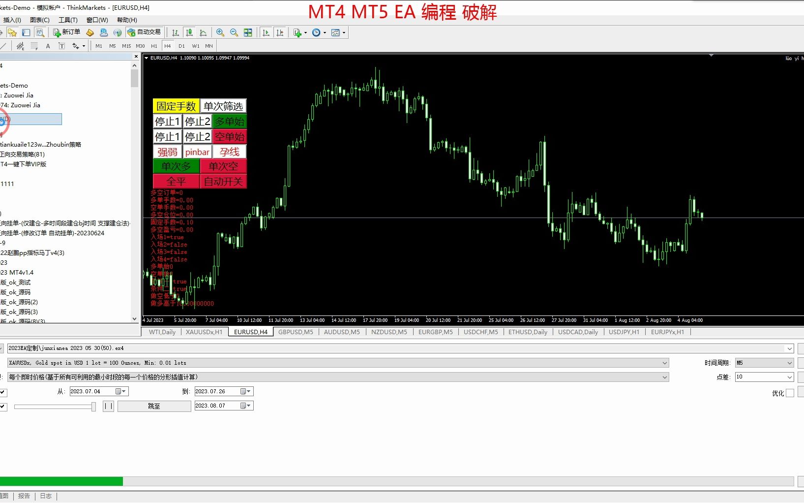Open the expert advisor file dropdown
804x503 pixels.
[x=790, y=348]
